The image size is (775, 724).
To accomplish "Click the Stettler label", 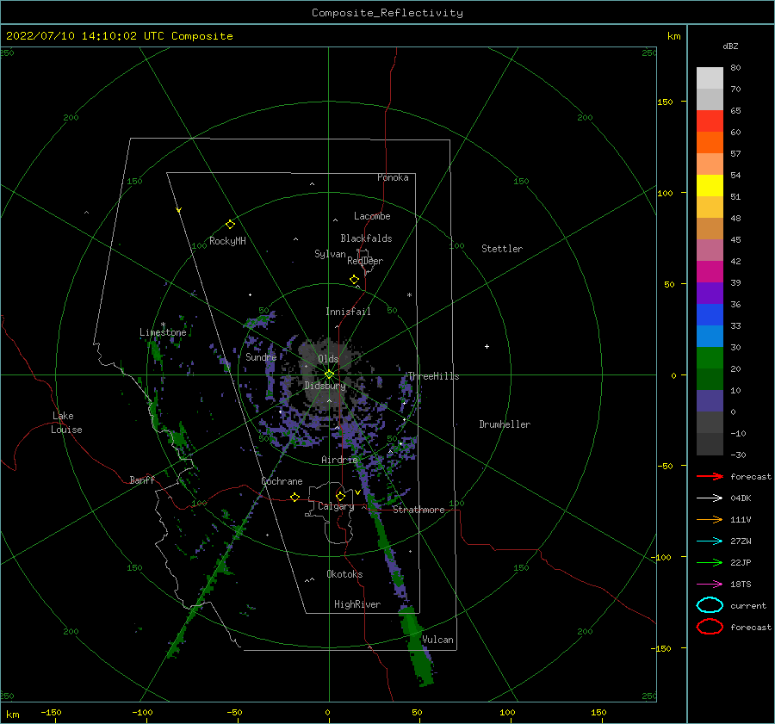I will (502, 249).
